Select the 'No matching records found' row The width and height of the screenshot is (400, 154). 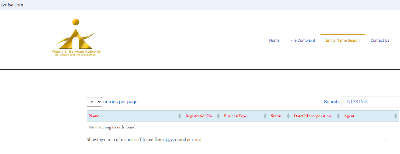[x=243, y=127]
